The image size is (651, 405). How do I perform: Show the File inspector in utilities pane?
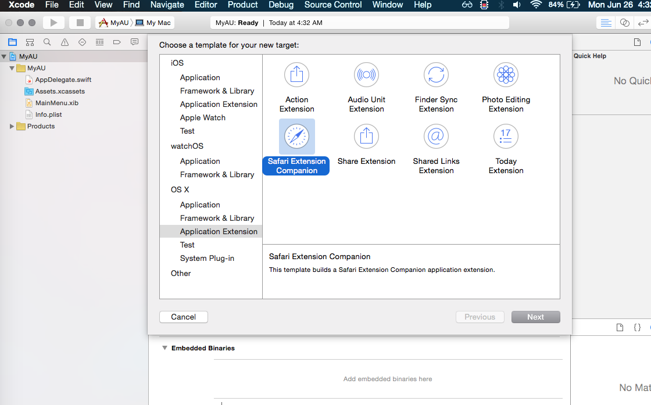click(637, 42)
